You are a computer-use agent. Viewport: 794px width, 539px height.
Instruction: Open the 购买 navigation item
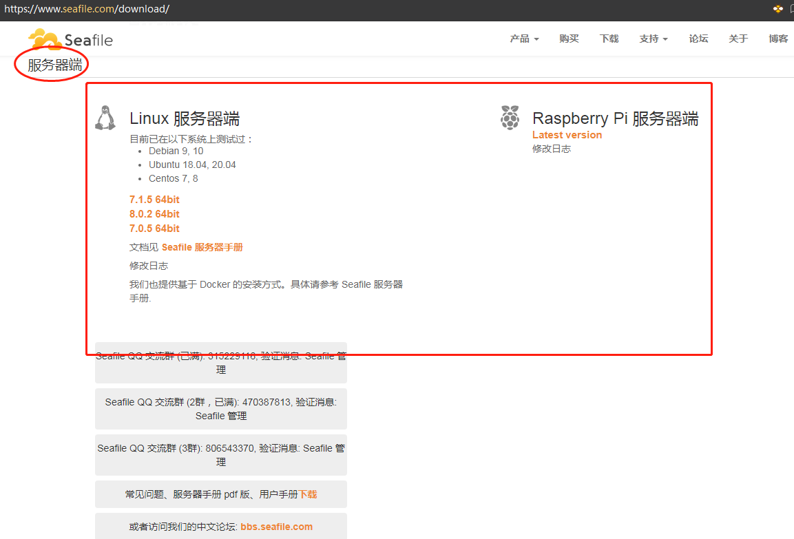tap(569, 39)
